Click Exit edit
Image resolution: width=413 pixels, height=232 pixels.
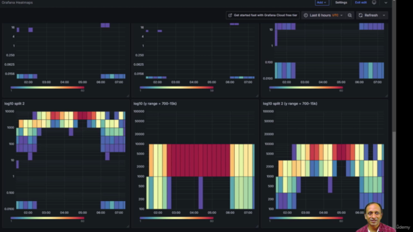pyautogui.click(x=361, y=3)
